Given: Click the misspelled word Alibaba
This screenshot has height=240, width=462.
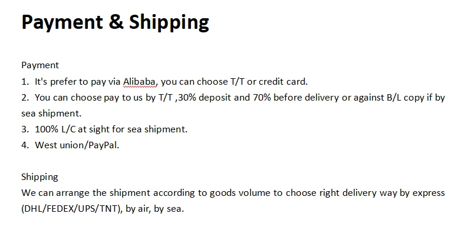Looking at the screenshot, I should (x=140, y=81).
